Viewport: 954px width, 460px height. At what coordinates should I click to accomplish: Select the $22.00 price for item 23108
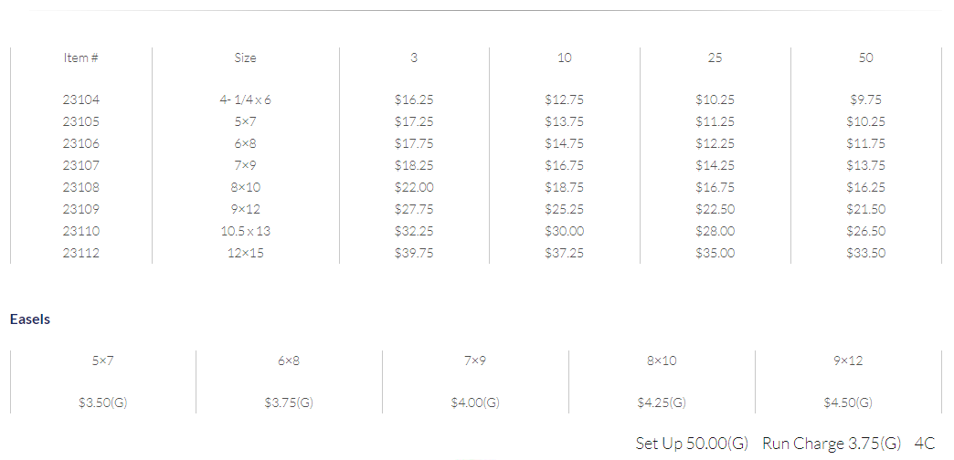(x=414, y=187)
